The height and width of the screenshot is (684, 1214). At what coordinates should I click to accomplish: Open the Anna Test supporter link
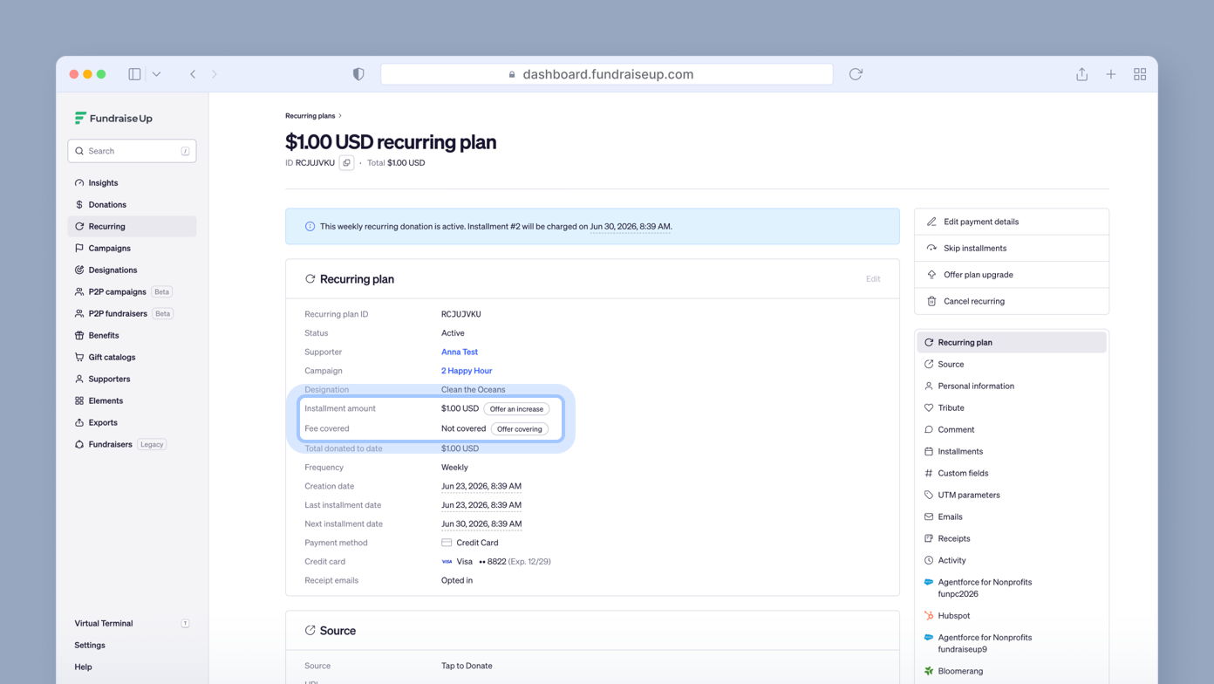coord(460,352)
